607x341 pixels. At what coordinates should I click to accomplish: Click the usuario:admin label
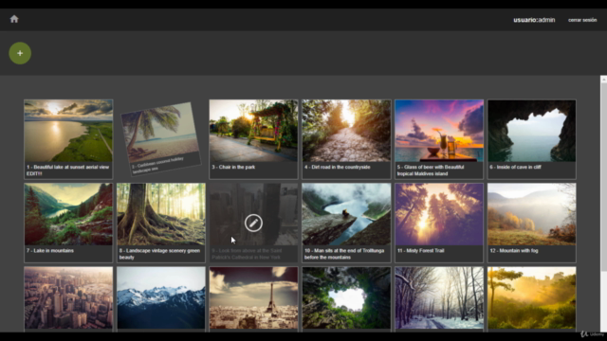(x=534, y=20)
